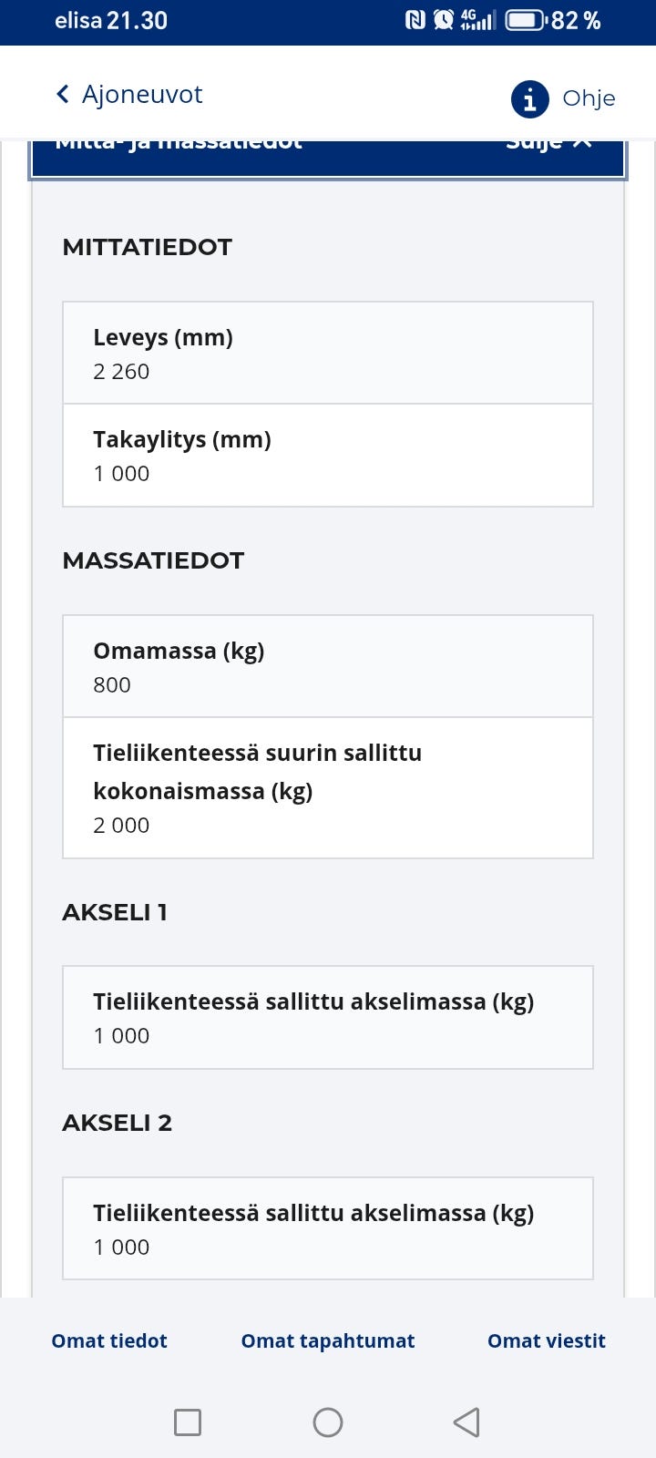Expand the back chevron beside Ajoneuvot
The image size is (656, 1458).
[x=62, y=94]
